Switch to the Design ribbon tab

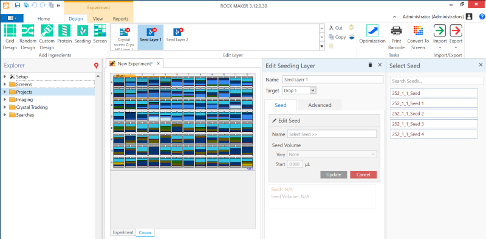pyautogui.click(x=76, y=19)
